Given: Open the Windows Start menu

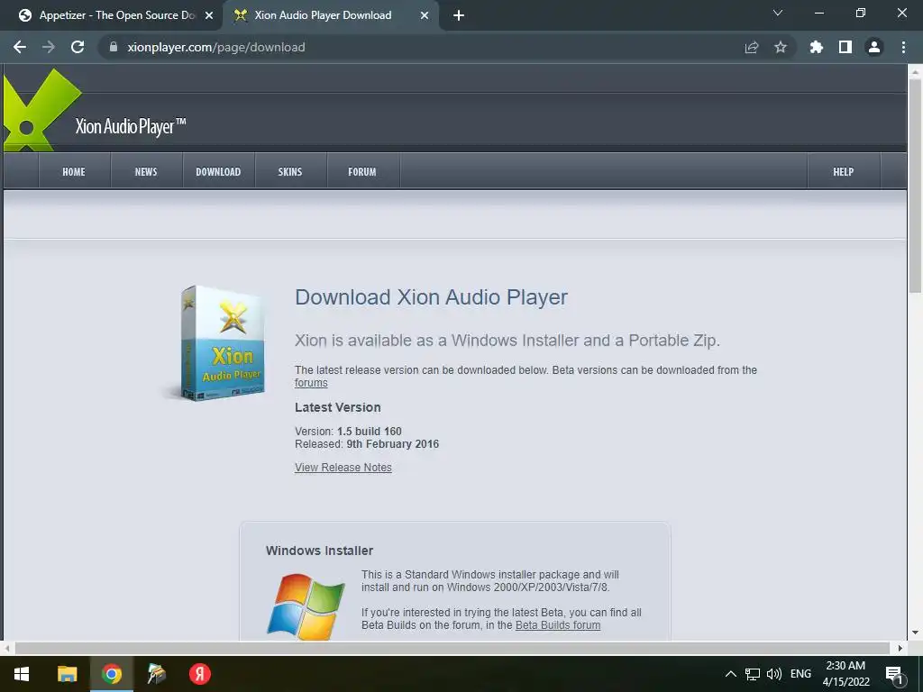Looking at the screenshot, I should [22, 674].
